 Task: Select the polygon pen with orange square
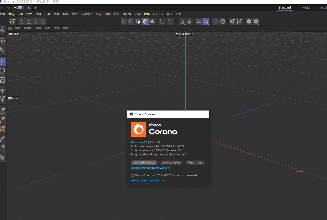2,120
